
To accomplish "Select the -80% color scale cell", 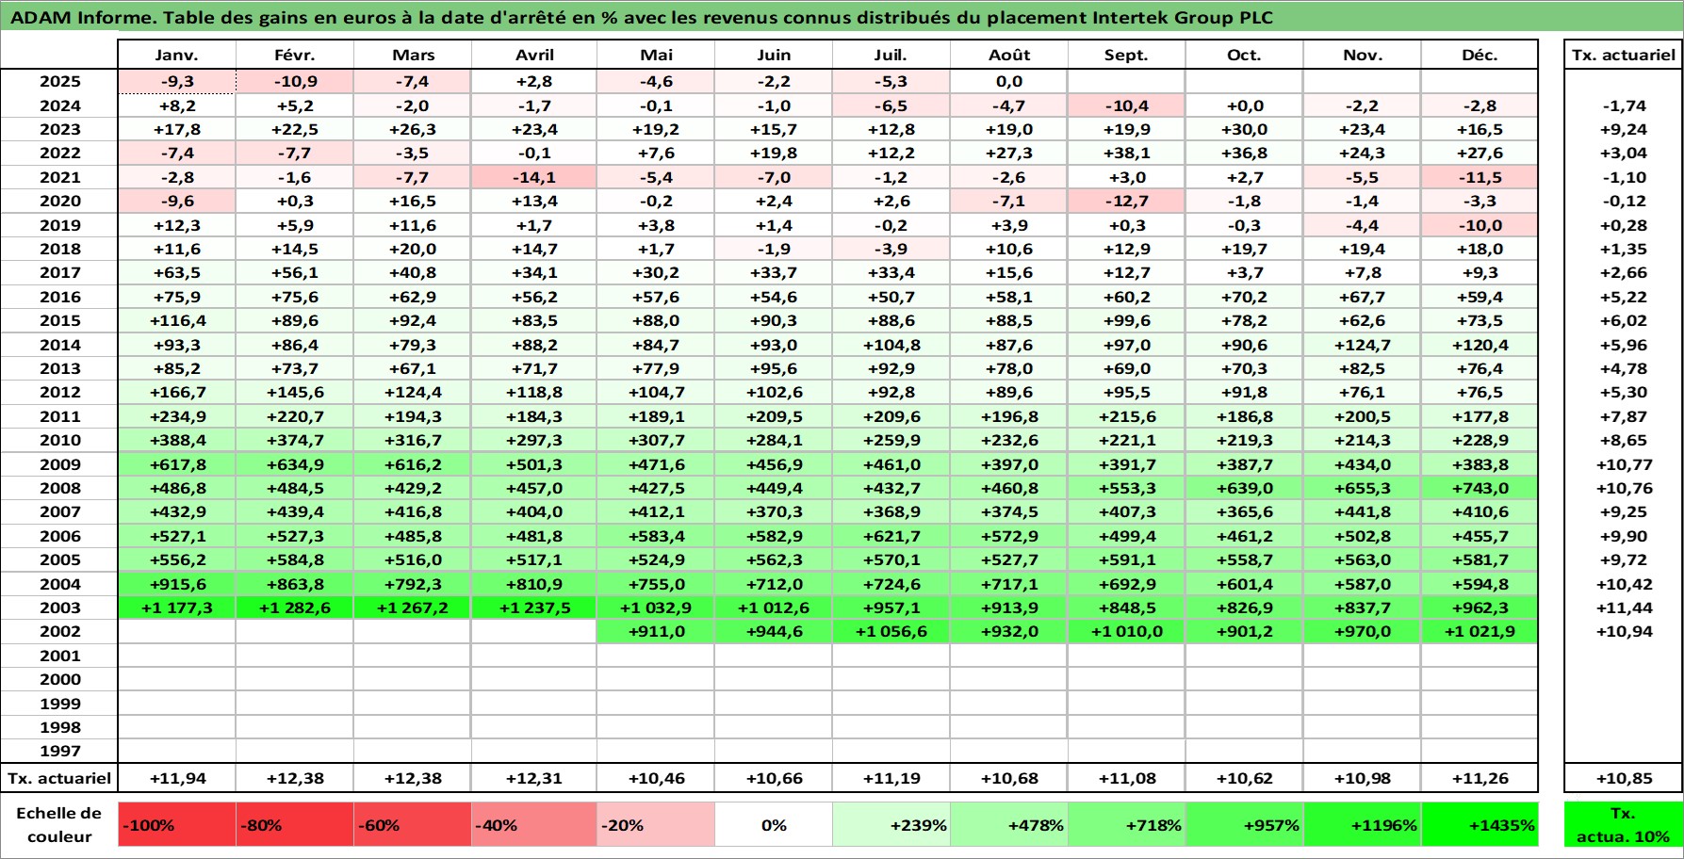I will coord(294,825).
